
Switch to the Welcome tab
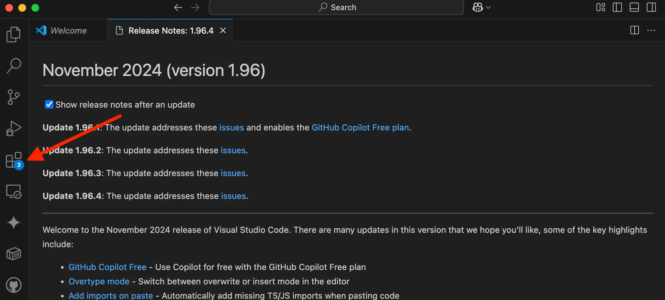(x=69, y=30)
